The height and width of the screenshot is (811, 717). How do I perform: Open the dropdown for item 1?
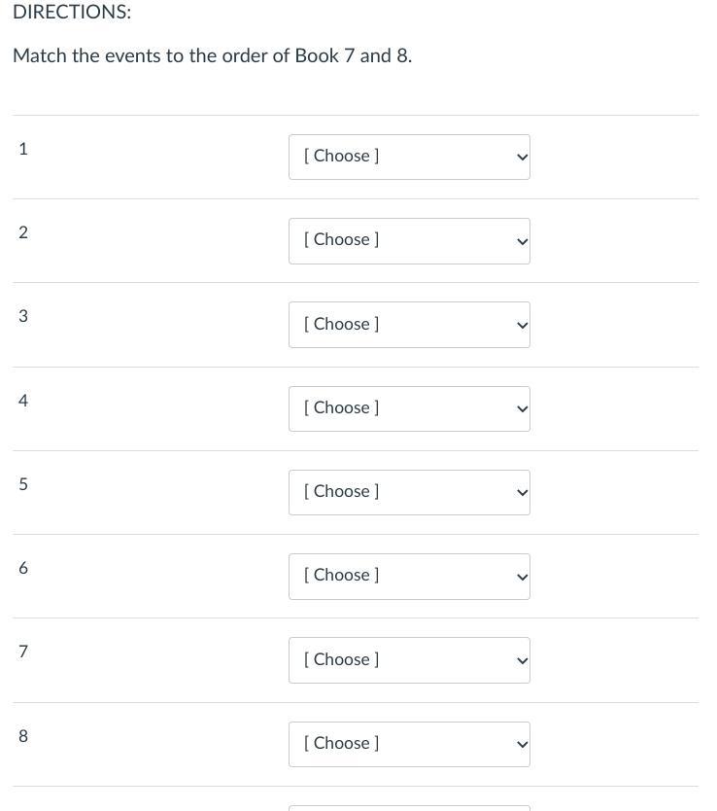pyautogui.click(x=409, y=157)
